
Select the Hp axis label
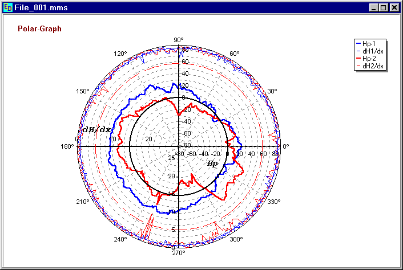click(x=212, y=163)
